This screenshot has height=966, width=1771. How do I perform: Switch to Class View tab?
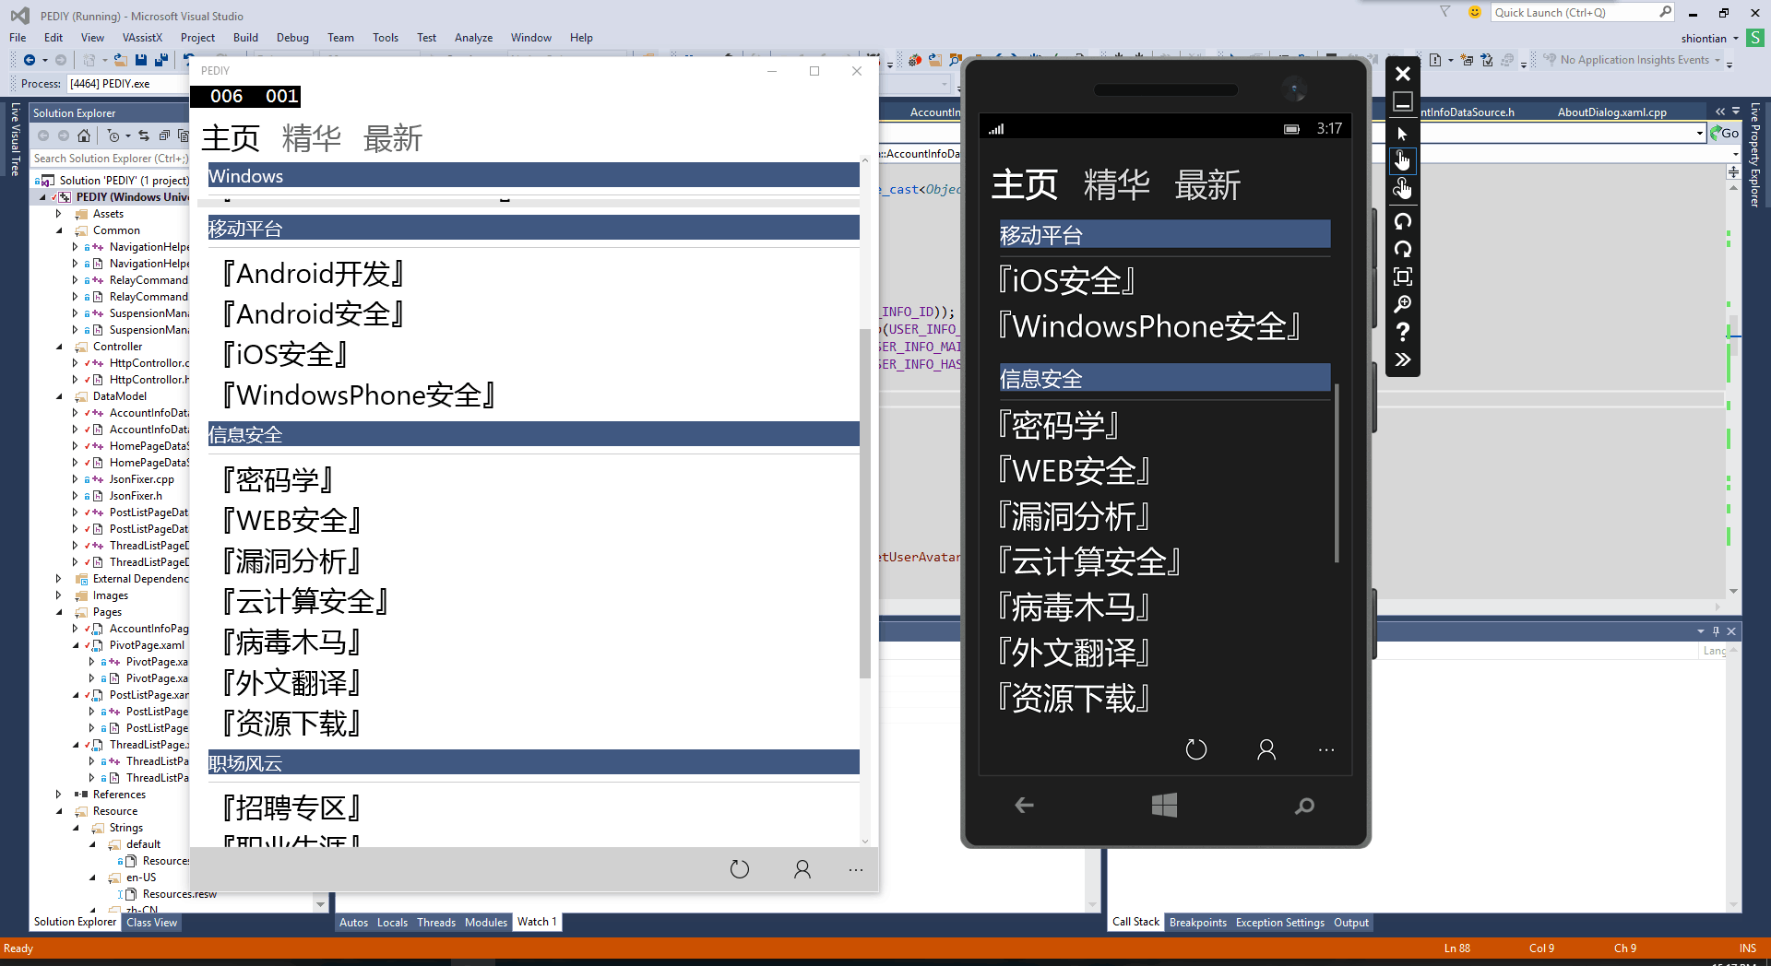click(x=151, y=922)
